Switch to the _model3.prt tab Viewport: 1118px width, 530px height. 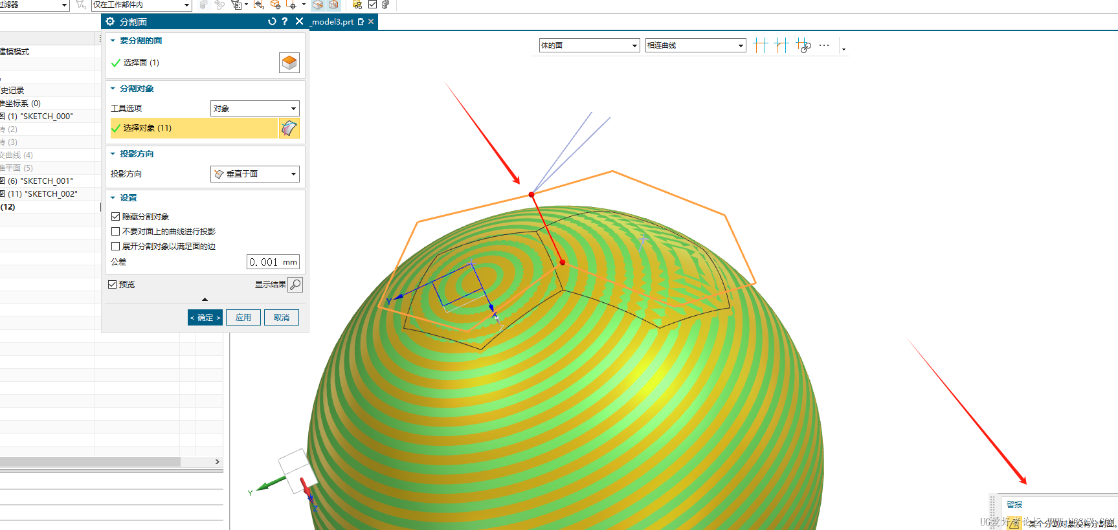click(333, 21)
